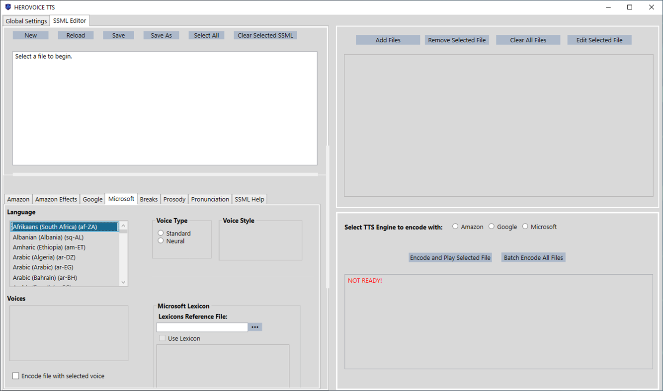This screenshot has height=391, width=663.
Task: Check Encode file with selected voice
Action: coord(15,376)
